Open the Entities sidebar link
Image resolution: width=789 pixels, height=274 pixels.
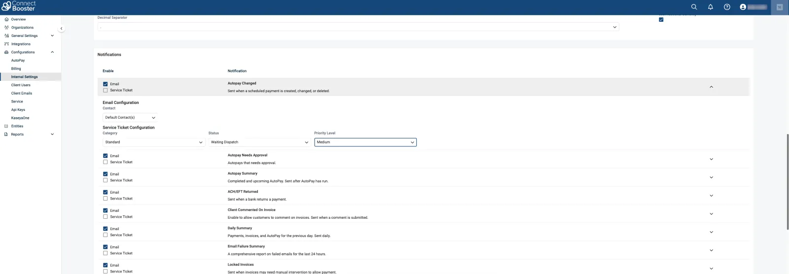pos(17,126)
